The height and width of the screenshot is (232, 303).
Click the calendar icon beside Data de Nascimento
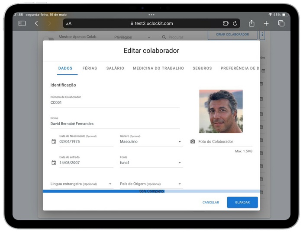point(54,142)
